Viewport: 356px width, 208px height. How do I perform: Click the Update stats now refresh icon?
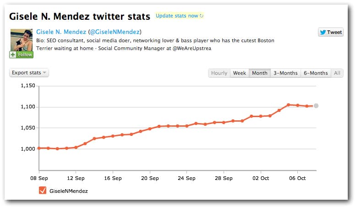[x=202, y=16]
